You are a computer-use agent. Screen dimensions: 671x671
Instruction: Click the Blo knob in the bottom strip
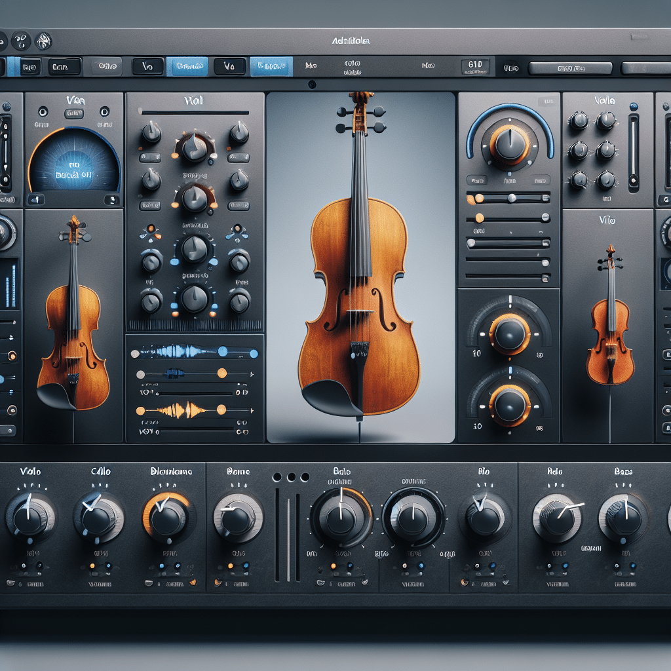click(485, 518)
